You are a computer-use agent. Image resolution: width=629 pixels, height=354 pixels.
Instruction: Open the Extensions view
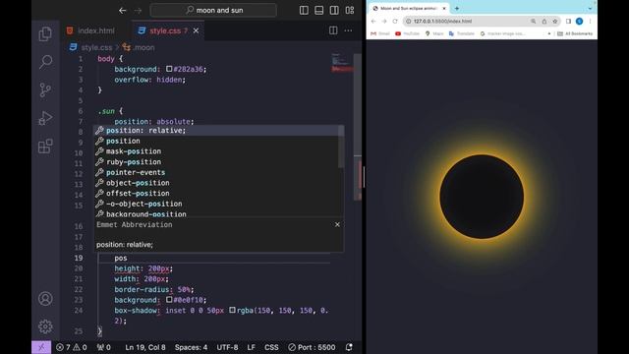pyautogui.click(x=45, y=147)
